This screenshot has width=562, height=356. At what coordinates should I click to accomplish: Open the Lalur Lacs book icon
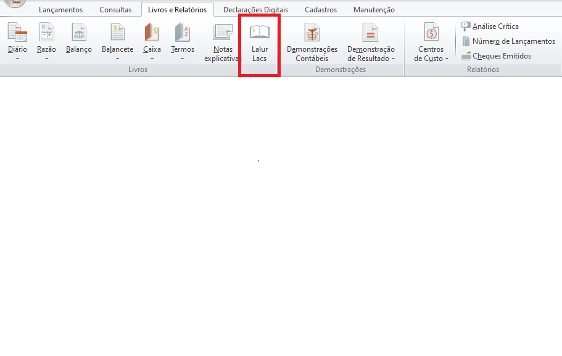coord(260,32)
